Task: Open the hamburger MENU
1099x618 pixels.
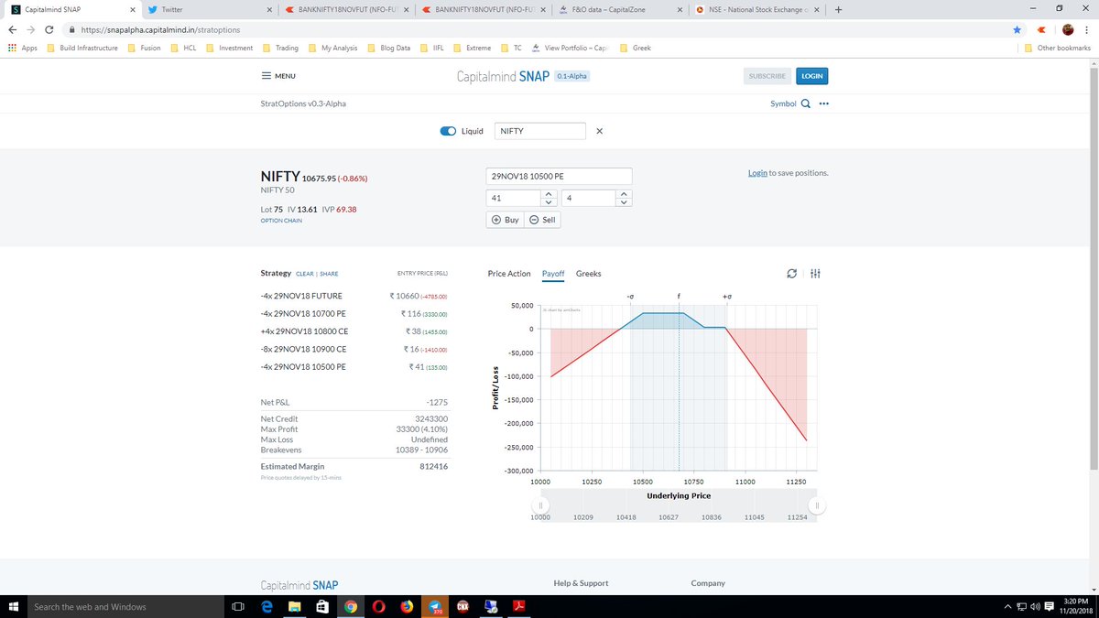Action: pos(278,76)
